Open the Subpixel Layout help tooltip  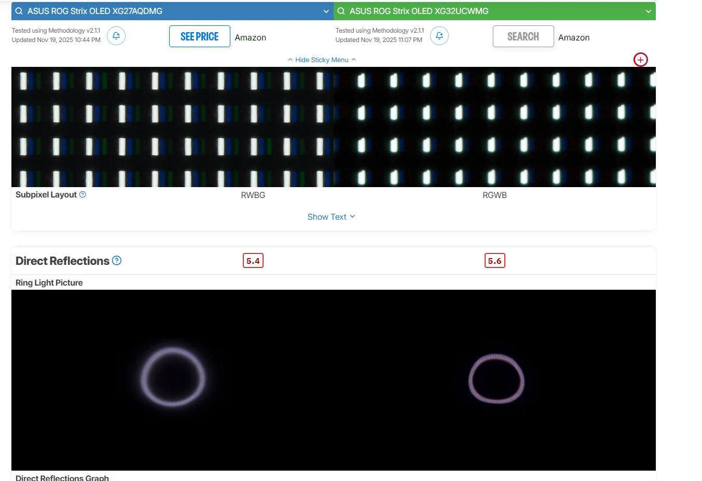[83, 194]
